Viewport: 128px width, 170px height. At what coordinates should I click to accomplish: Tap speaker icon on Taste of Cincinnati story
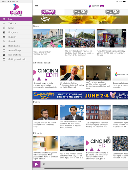124,32
